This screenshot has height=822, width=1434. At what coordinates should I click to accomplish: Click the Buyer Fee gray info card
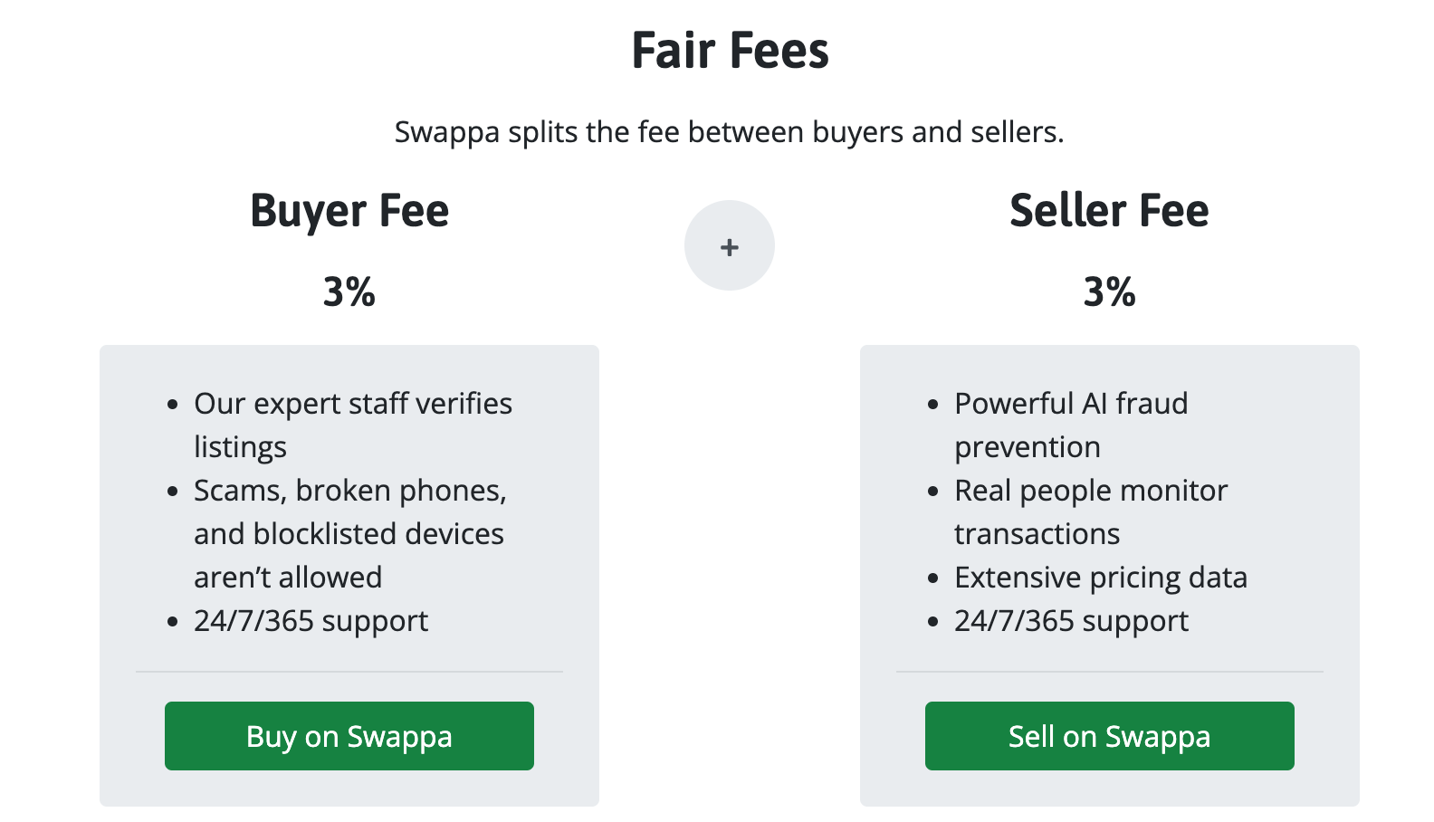pos(349,575)
